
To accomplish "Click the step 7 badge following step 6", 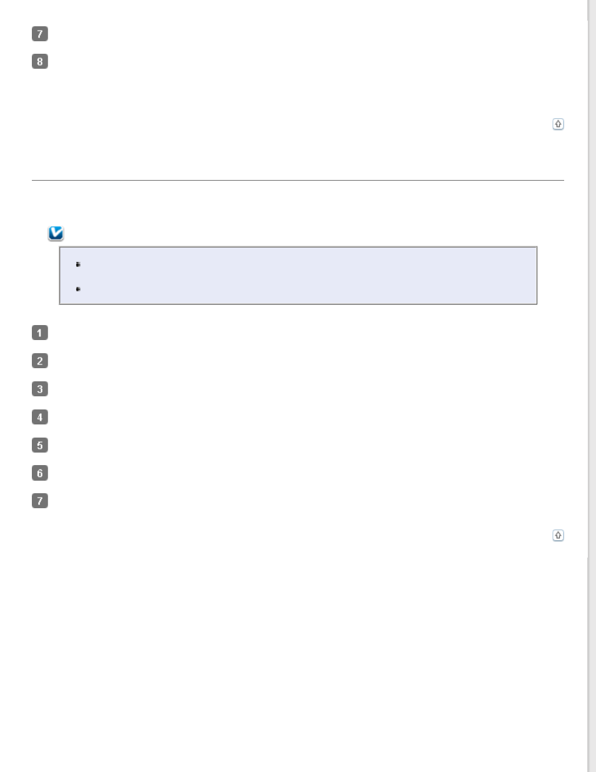I will [39, 501].
